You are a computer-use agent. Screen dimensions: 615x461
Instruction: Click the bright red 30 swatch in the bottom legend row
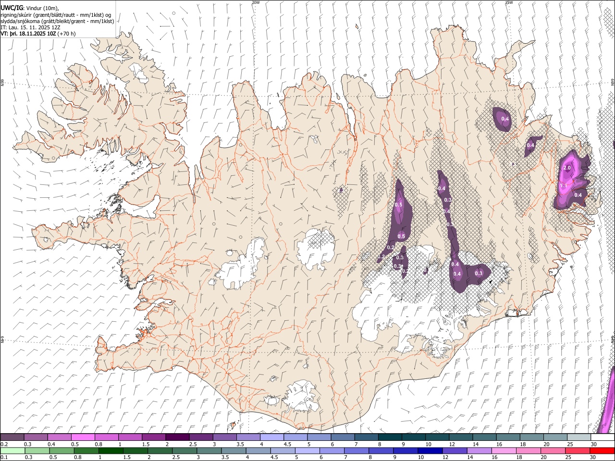602,451
